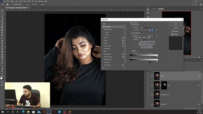
Task: Click plus button beside Inner Shadow
Action: tap(123, 46)
